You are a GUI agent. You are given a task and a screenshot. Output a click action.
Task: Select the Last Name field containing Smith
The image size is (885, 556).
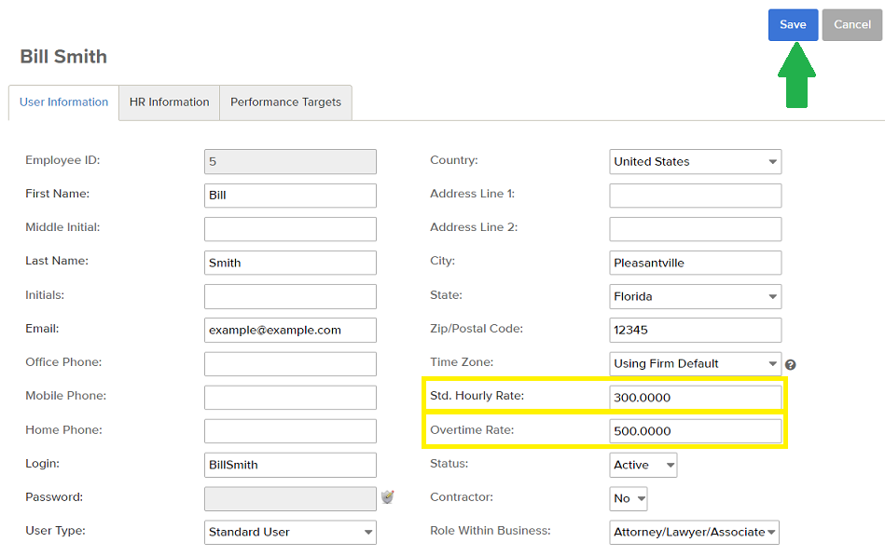click(x=290, y=263)
